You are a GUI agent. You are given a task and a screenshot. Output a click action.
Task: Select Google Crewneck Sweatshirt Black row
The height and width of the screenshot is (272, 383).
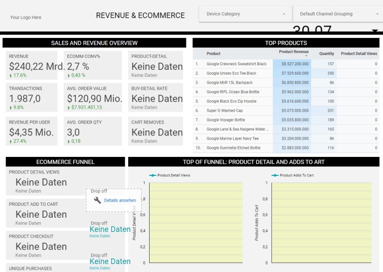click(x=236, y=64)
